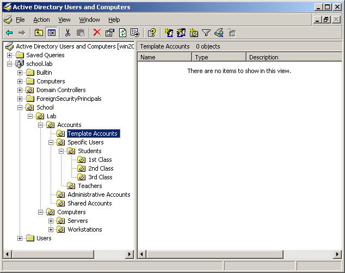Viewport: 345px width, 273px height.
Task: Click the Create new organizational unit icon
Action: (x=194, y=33)
